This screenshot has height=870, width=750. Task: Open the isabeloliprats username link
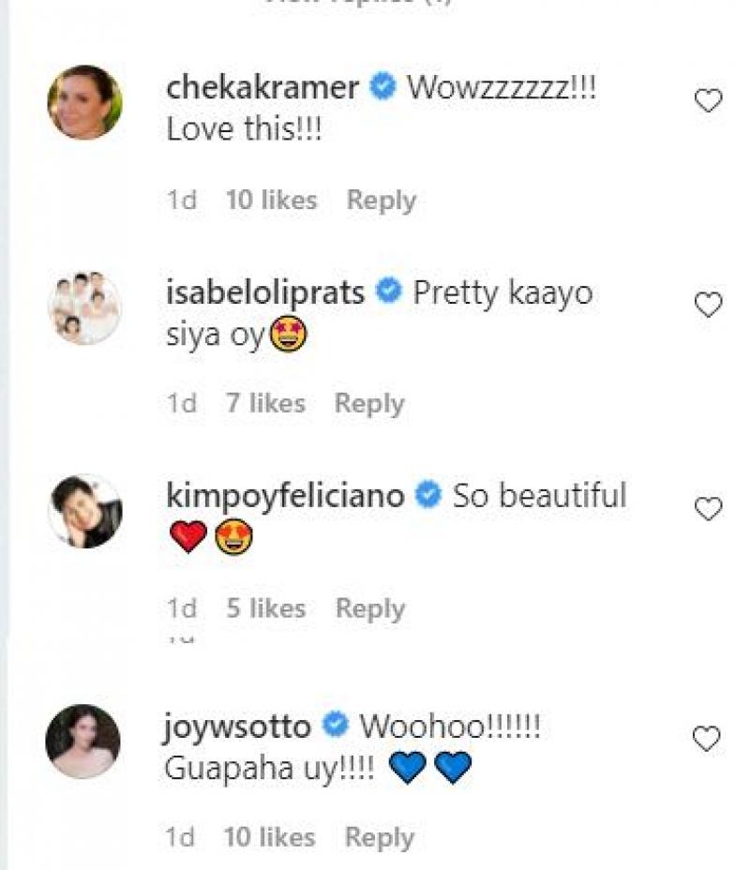[265, 292]
